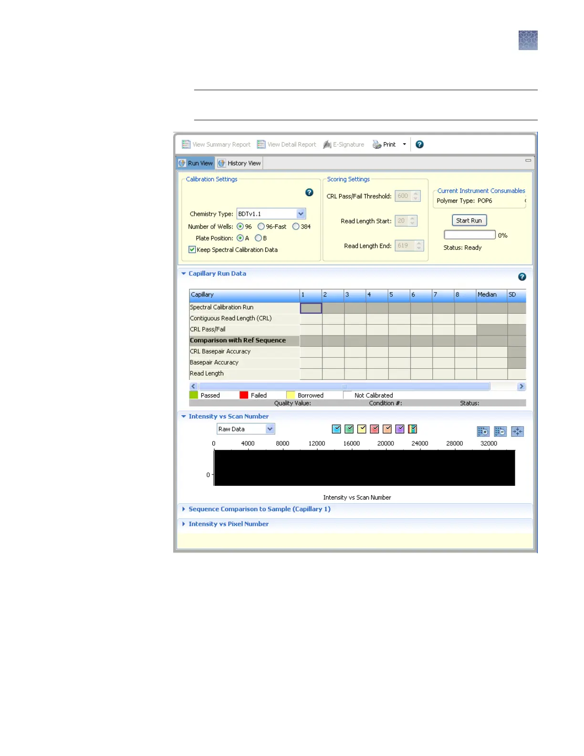Viewport: 584px width, 756px height.
Task: Click the green Passed legend swatch
Action: point(194,395)
